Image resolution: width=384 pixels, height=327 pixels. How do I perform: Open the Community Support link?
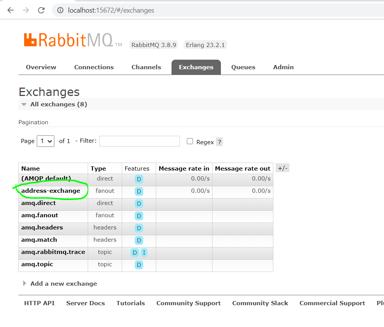(x=189, y=303)
